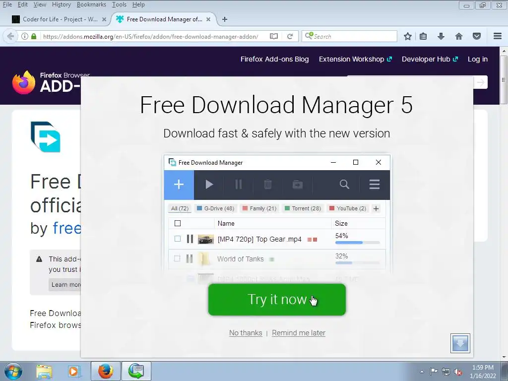Click the Action Center flag icon

(x=434, y=372)
